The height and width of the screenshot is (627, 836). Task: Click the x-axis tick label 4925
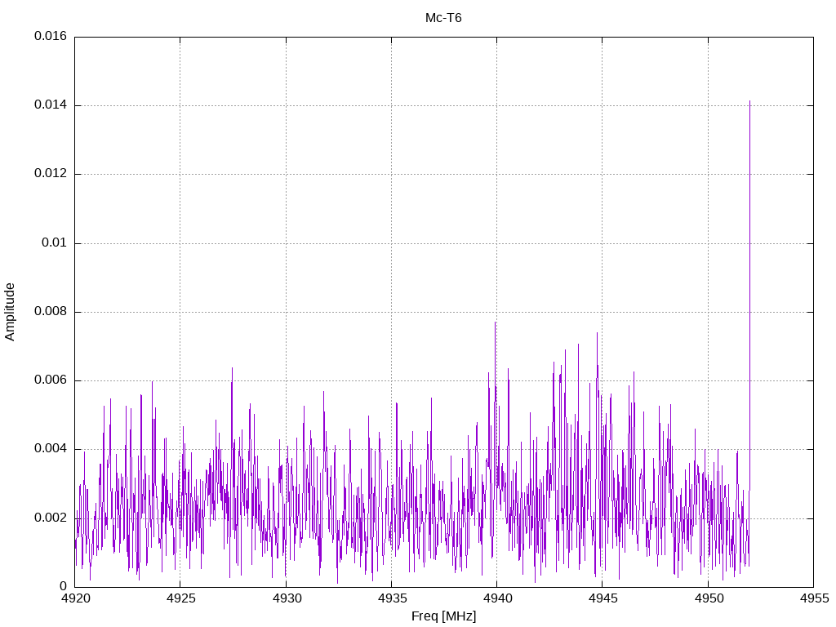180,599
